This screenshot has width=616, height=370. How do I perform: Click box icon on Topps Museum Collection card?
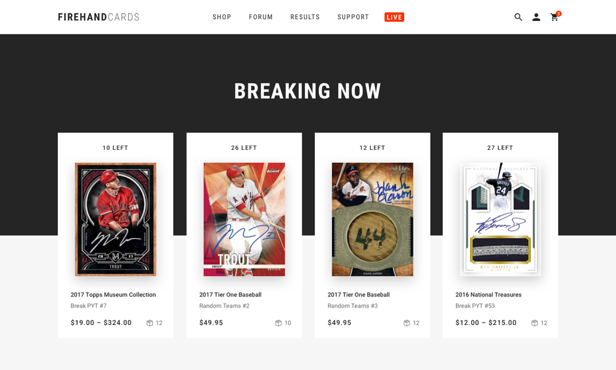(150, 323)
